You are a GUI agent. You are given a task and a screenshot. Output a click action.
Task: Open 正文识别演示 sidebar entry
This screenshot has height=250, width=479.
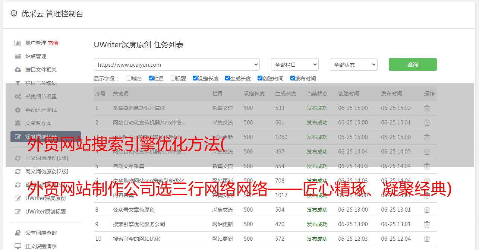[41, 246]
